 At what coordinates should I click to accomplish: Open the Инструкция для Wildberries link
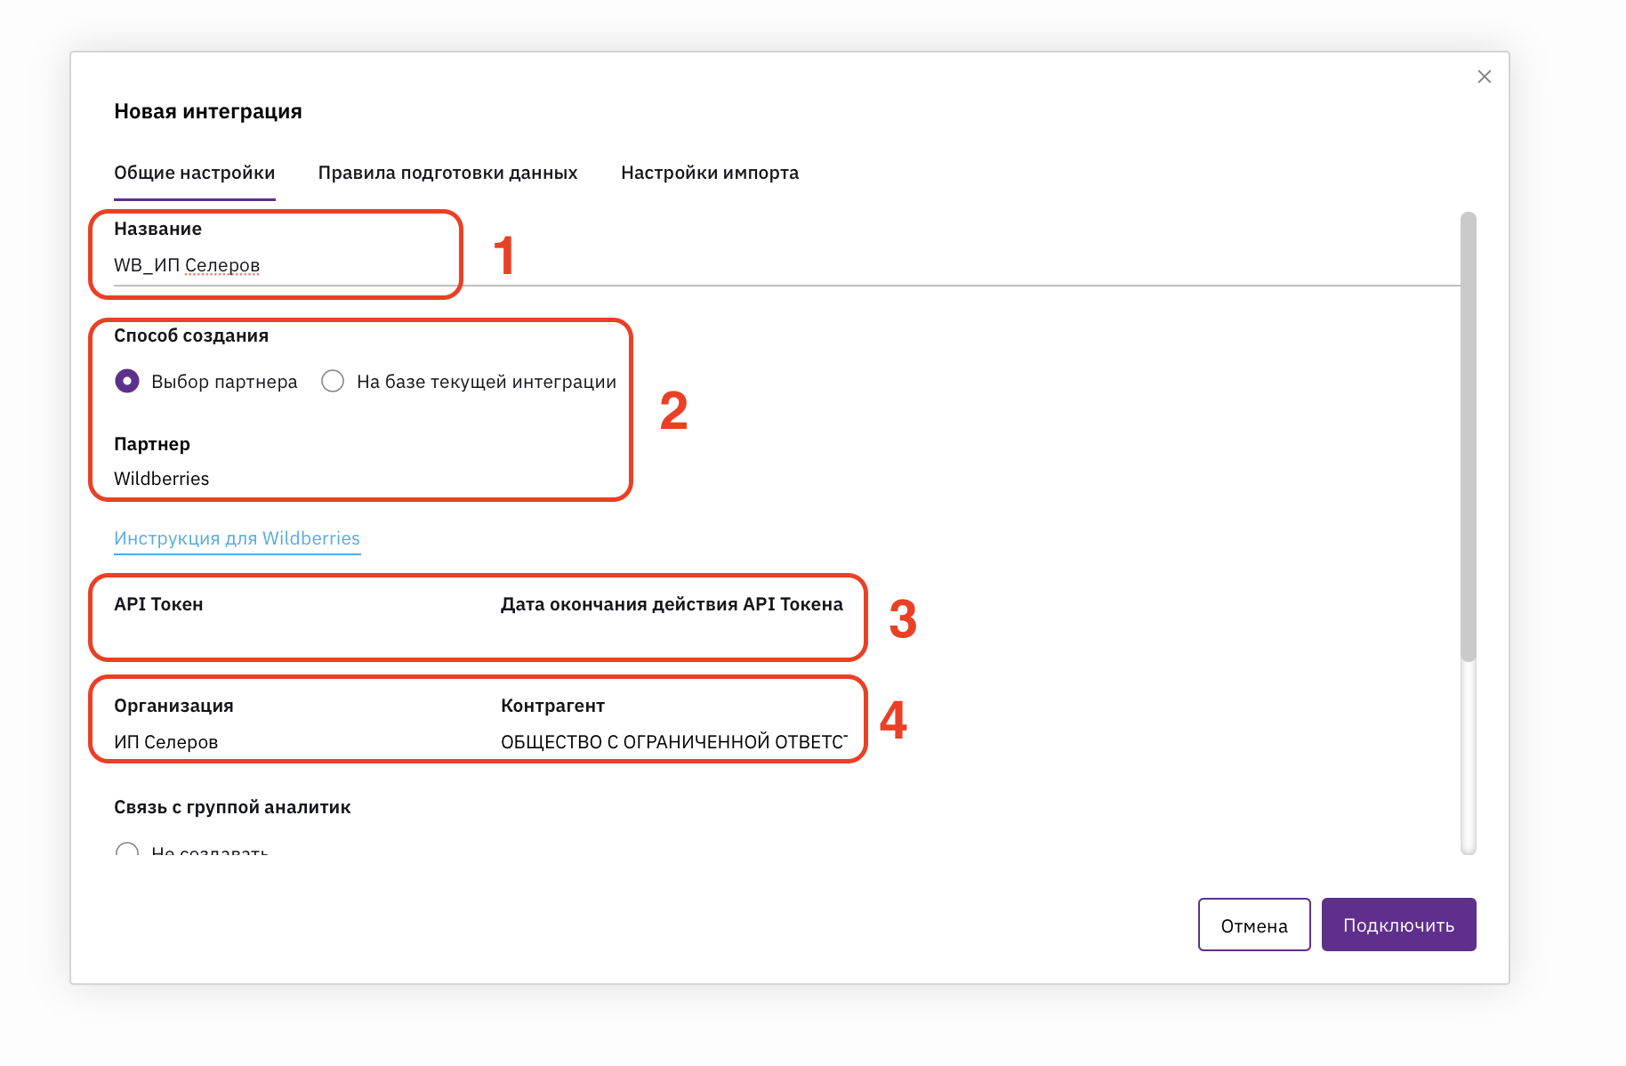click(237, 538)
